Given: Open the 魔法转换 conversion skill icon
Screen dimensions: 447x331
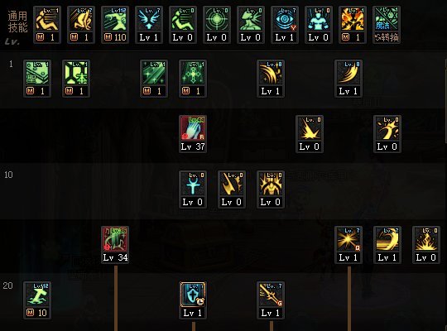Looking at the screenshot, I should point(387,25).
